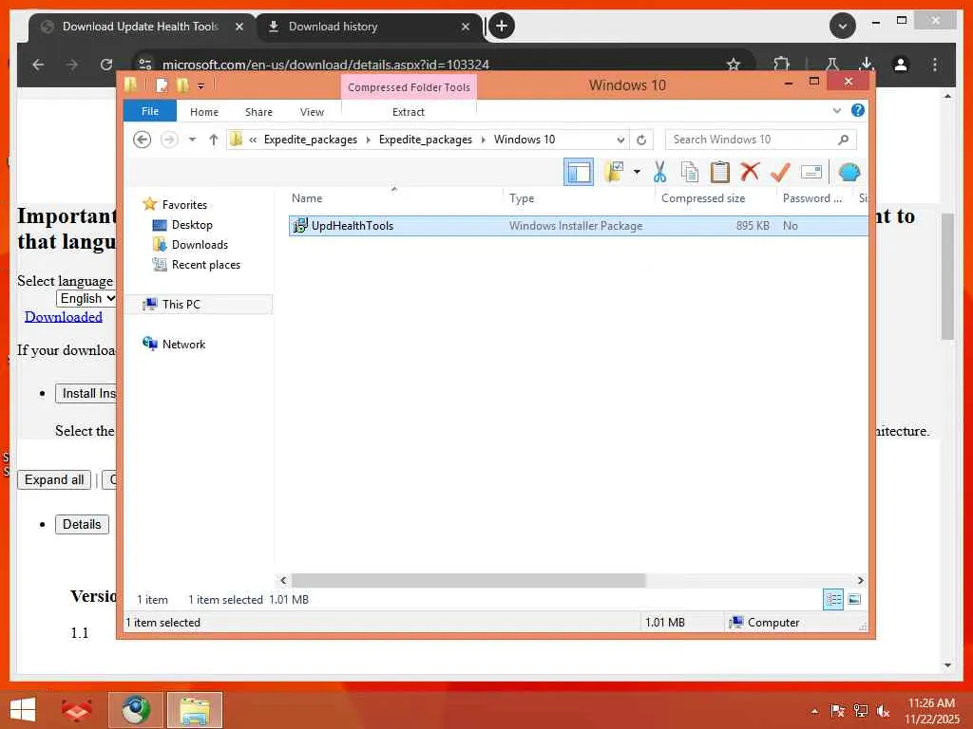Open the View ribbon tab
Viewport: 973px width, 729px height.
[312, 112]
